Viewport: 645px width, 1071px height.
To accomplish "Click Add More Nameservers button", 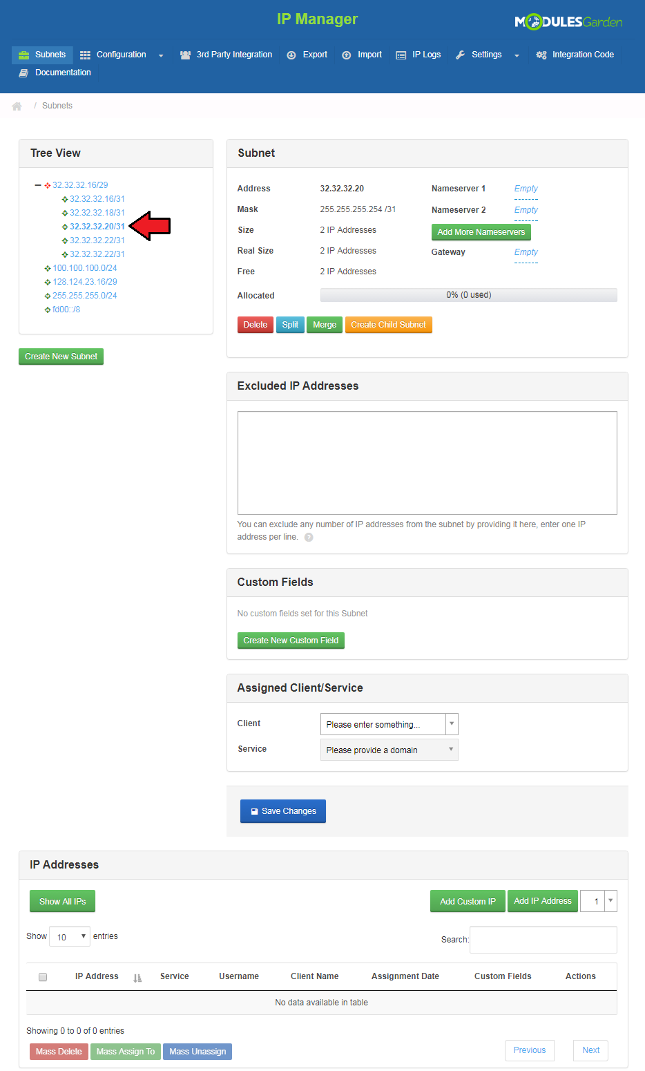I will (481, 232).
